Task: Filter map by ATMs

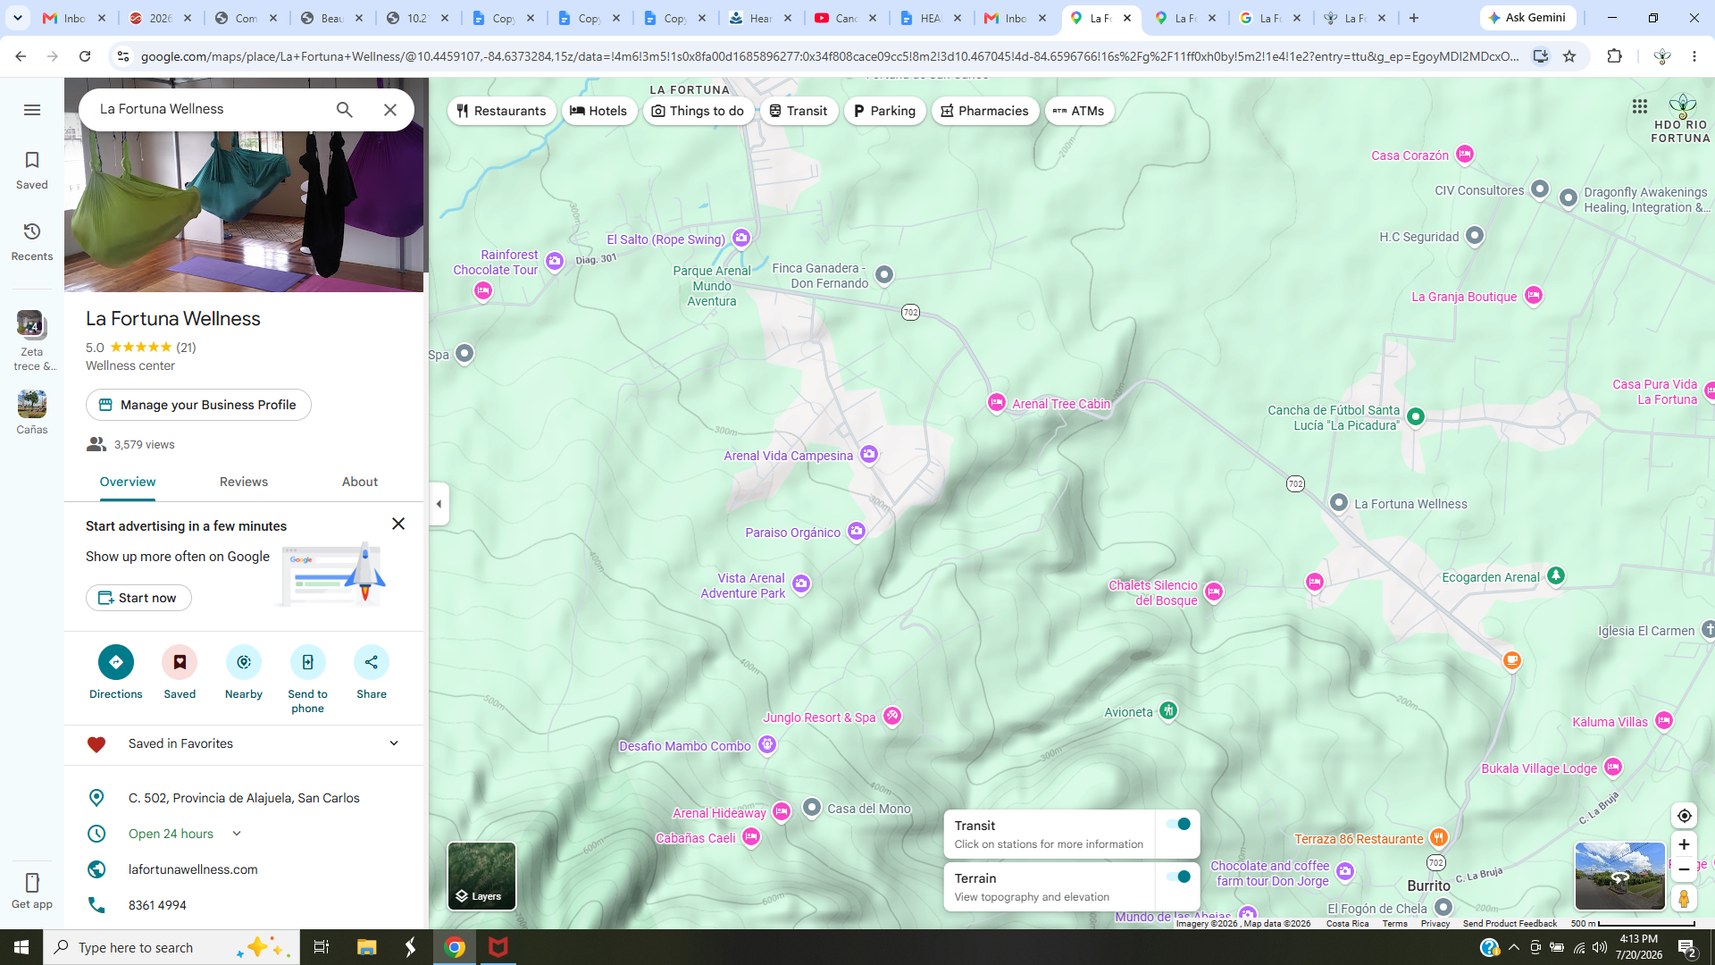Action: coord(1079,111)
